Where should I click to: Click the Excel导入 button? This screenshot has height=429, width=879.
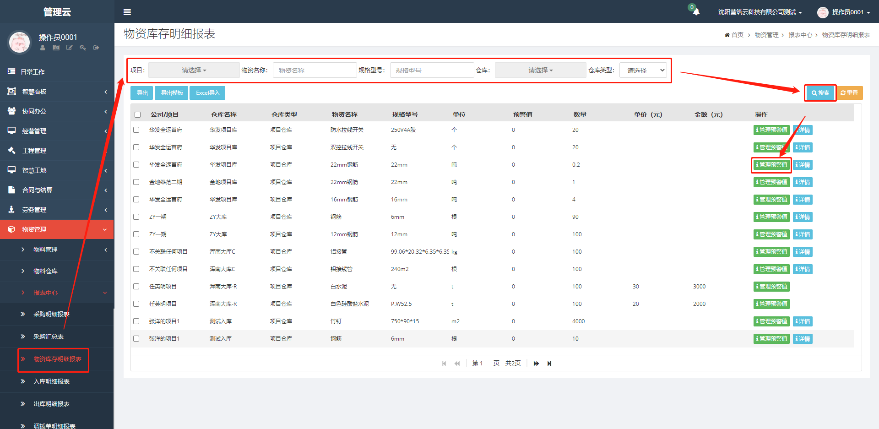click(207, 93)
